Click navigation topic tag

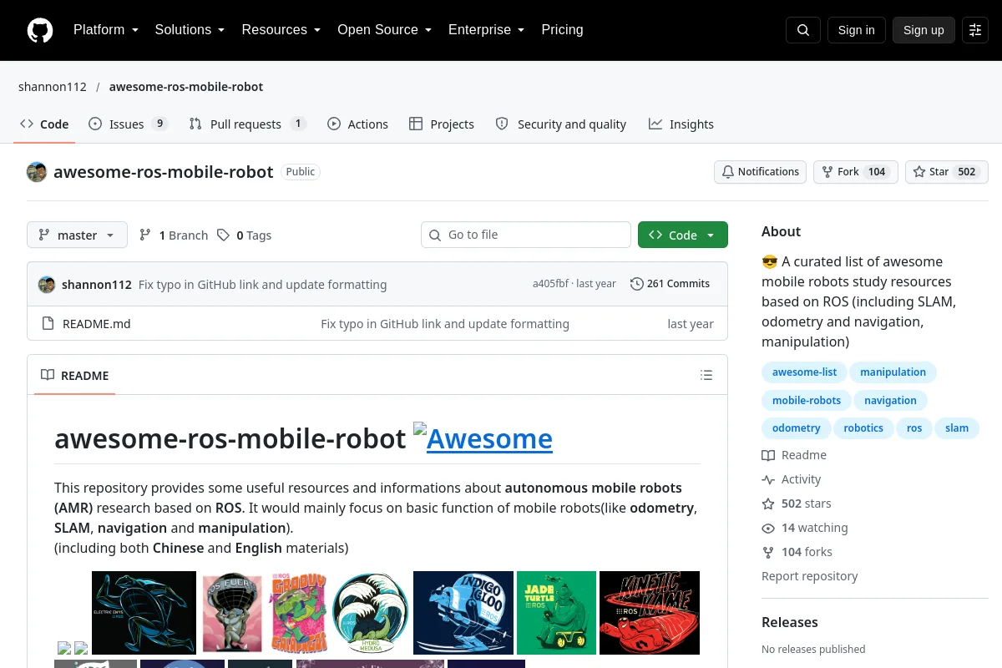(890, 401)
